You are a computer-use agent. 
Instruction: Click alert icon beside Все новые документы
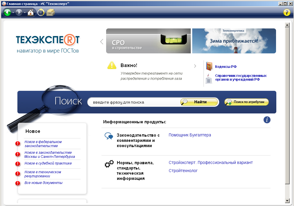pyautogui.click(x=18, y=183)
